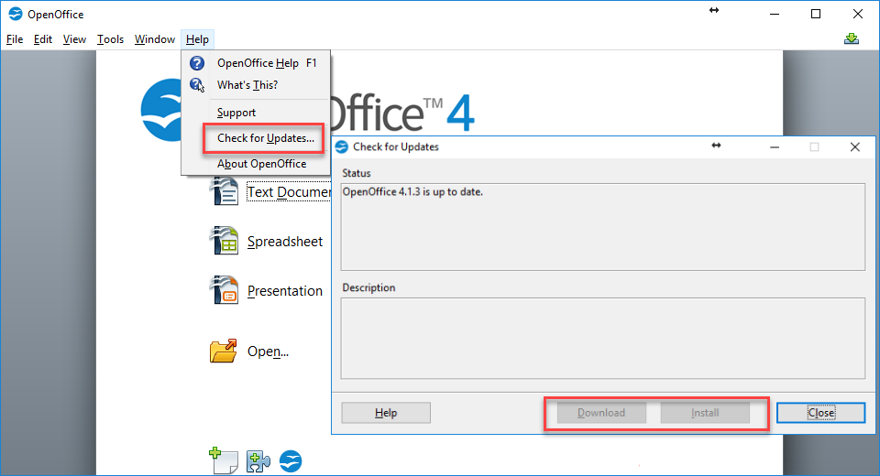Click the empty Description box
880x476 pixels.
(x=603, y=338)
